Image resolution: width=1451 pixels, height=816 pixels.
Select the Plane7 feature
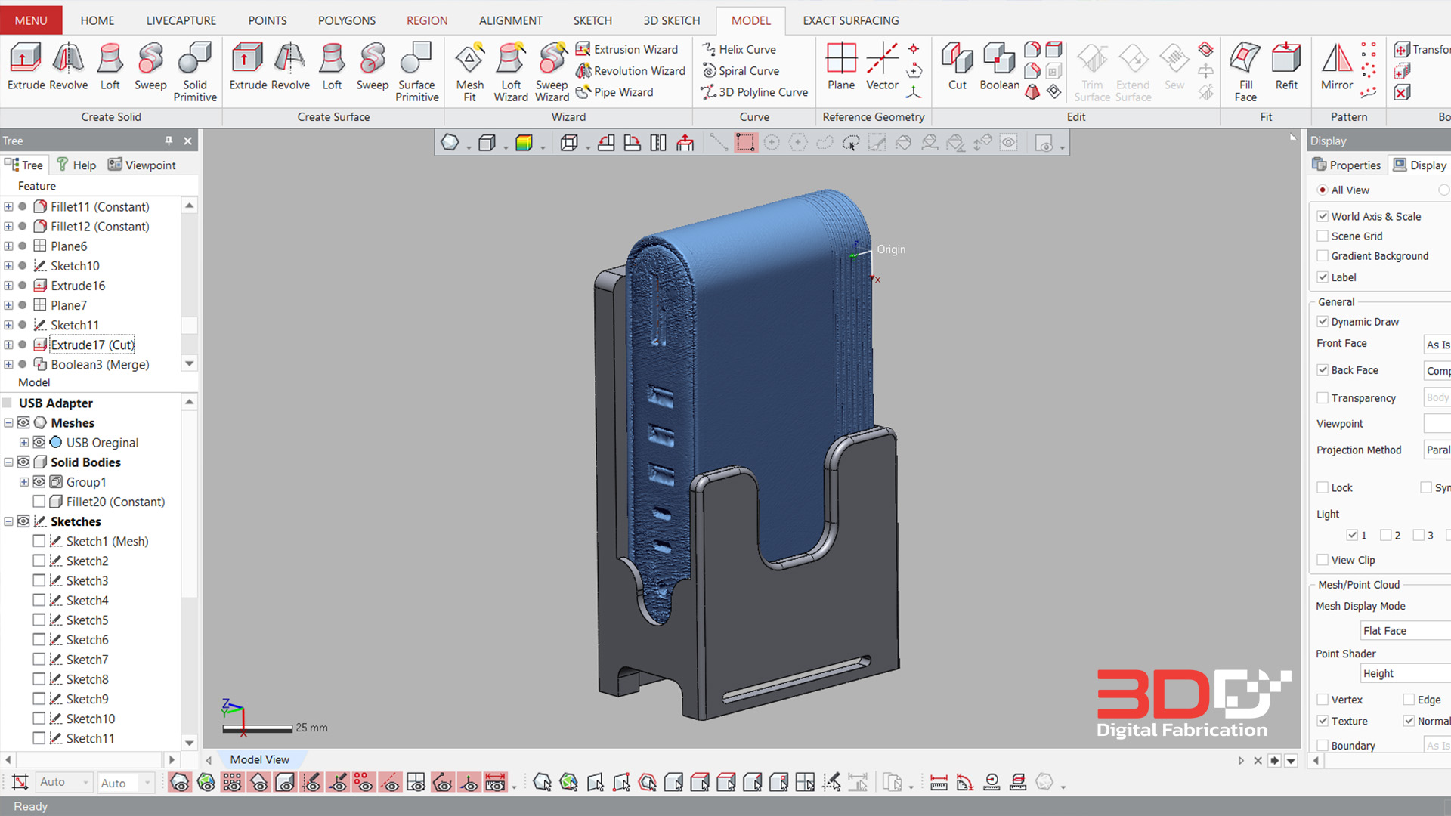tap(68, 305)
